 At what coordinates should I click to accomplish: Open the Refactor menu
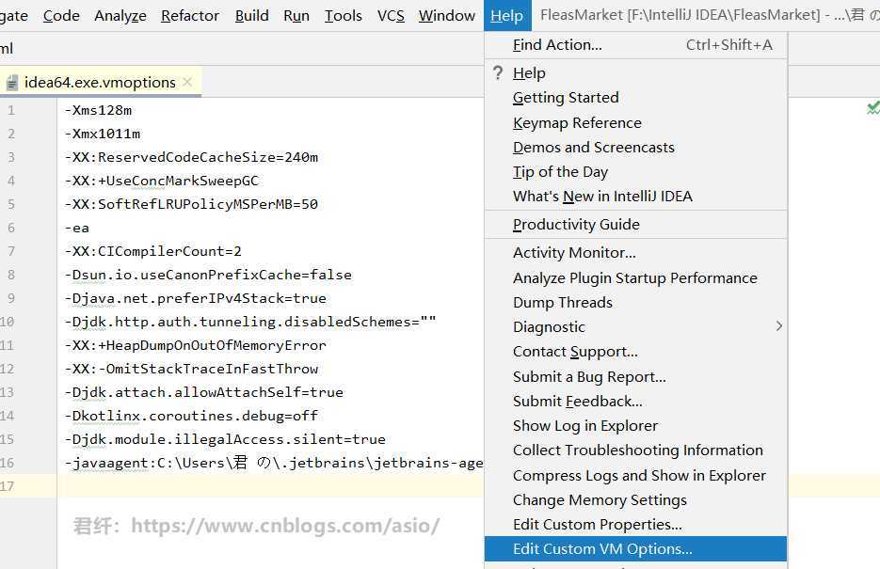(x=190, y=15)
